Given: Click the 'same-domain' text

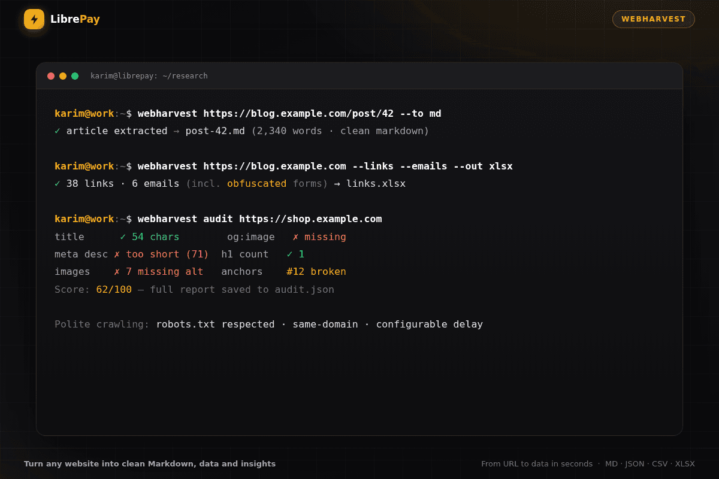Looking at the screenshot, I should 325,325.
